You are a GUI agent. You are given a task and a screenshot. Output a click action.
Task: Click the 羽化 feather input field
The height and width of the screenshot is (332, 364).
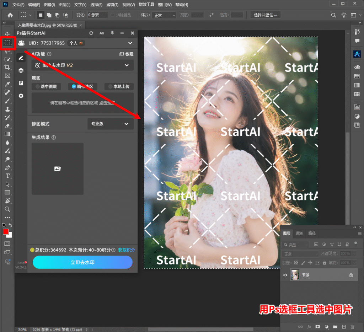[x=97, y=15]
